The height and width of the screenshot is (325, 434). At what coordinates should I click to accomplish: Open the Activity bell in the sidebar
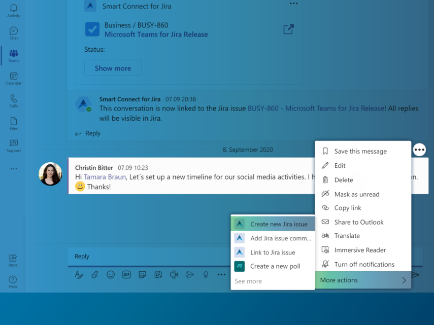pos(14,11)
